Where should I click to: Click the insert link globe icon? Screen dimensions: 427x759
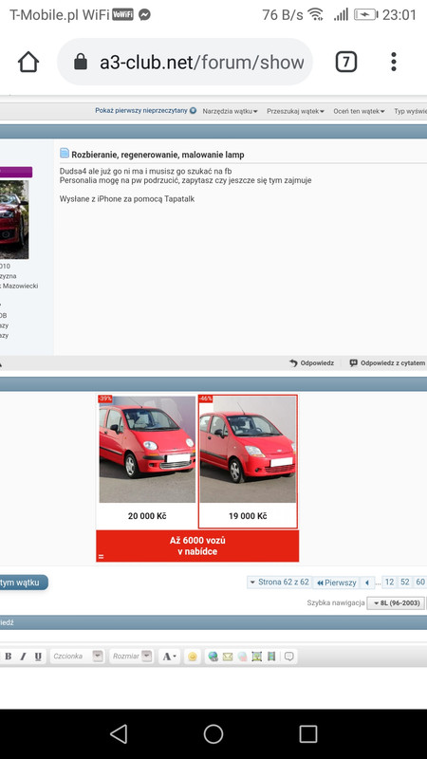click(213, 657)
